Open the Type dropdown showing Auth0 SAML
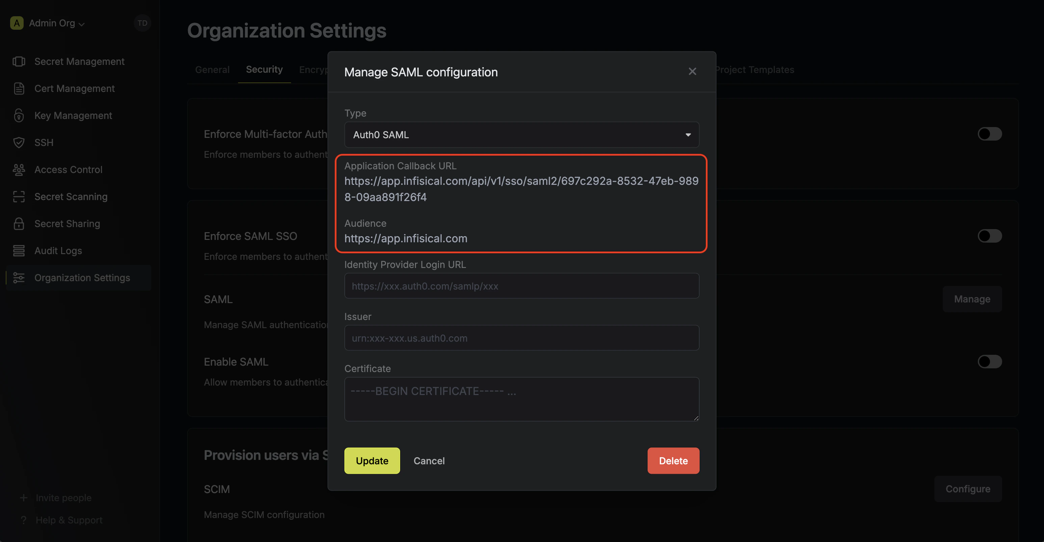 (x=522, y=135)
